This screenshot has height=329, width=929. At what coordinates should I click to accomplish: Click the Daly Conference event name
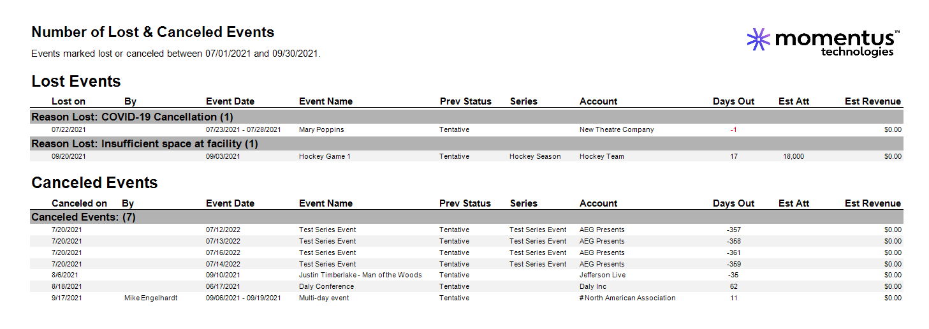[x=326, y=286]
